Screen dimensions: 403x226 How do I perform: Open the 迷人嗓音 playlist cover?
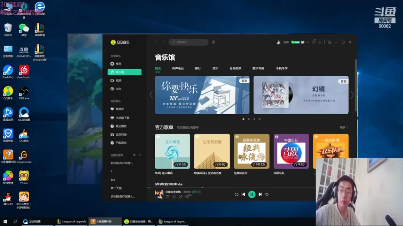pos(172,151)
